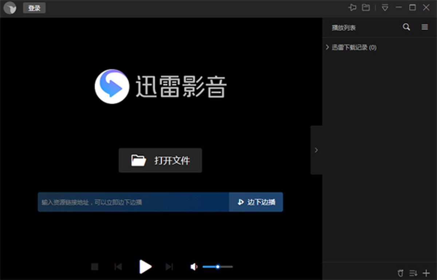Minimize the player window

(399, 8)
